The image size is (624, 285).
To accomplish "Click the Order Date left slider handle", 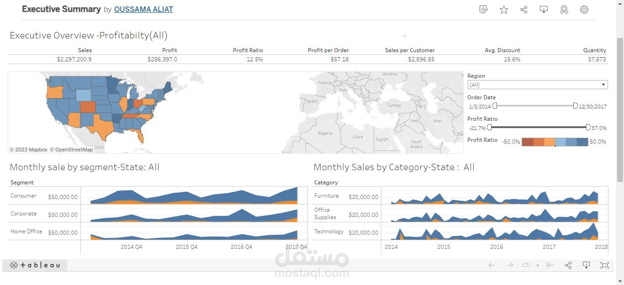I will pyautogui.click(x=495, y=106).
